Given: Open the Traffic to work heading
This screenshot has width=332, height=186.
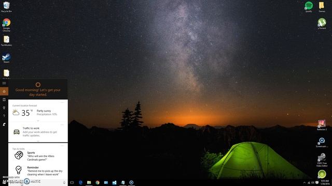Looking at the screenshot, I should coord(31,128).
